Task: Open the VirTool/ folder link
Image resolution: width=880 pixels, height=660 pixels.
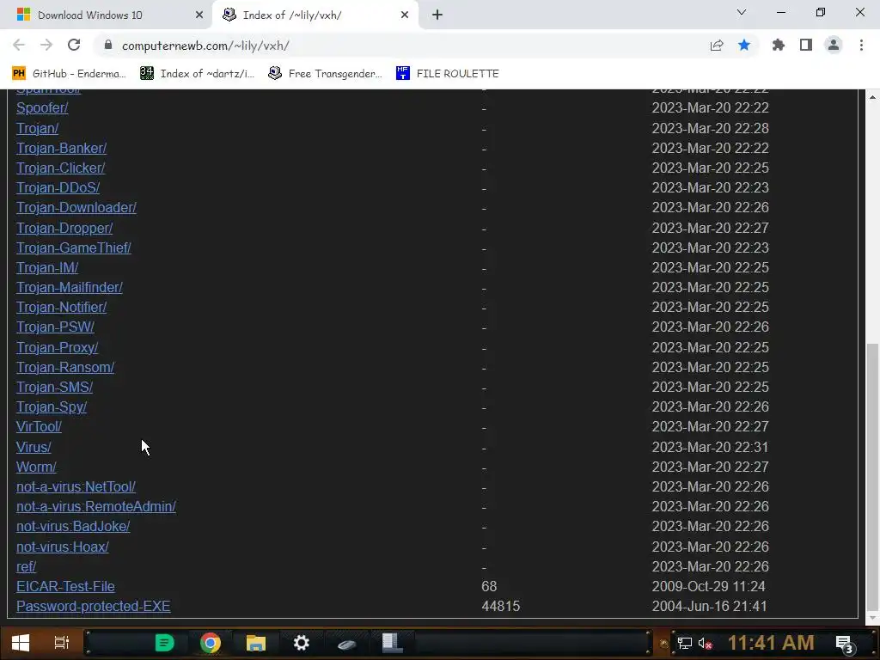Action: 39,426
